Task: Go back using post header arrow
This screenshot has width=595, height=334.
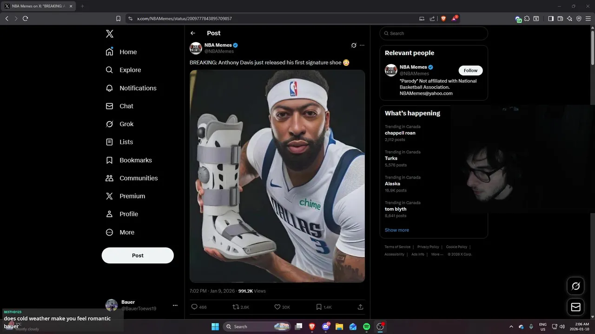Action: (x=193, y=33)
